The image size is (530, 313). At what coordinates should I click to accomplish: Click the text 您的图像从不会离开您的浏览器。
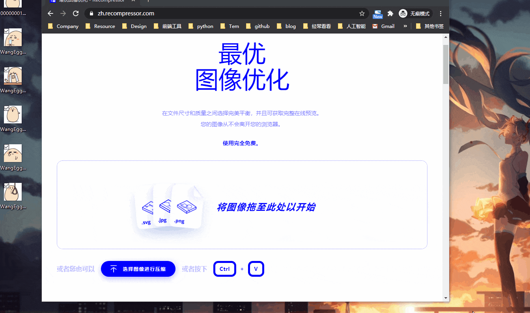tap(241, 124)
